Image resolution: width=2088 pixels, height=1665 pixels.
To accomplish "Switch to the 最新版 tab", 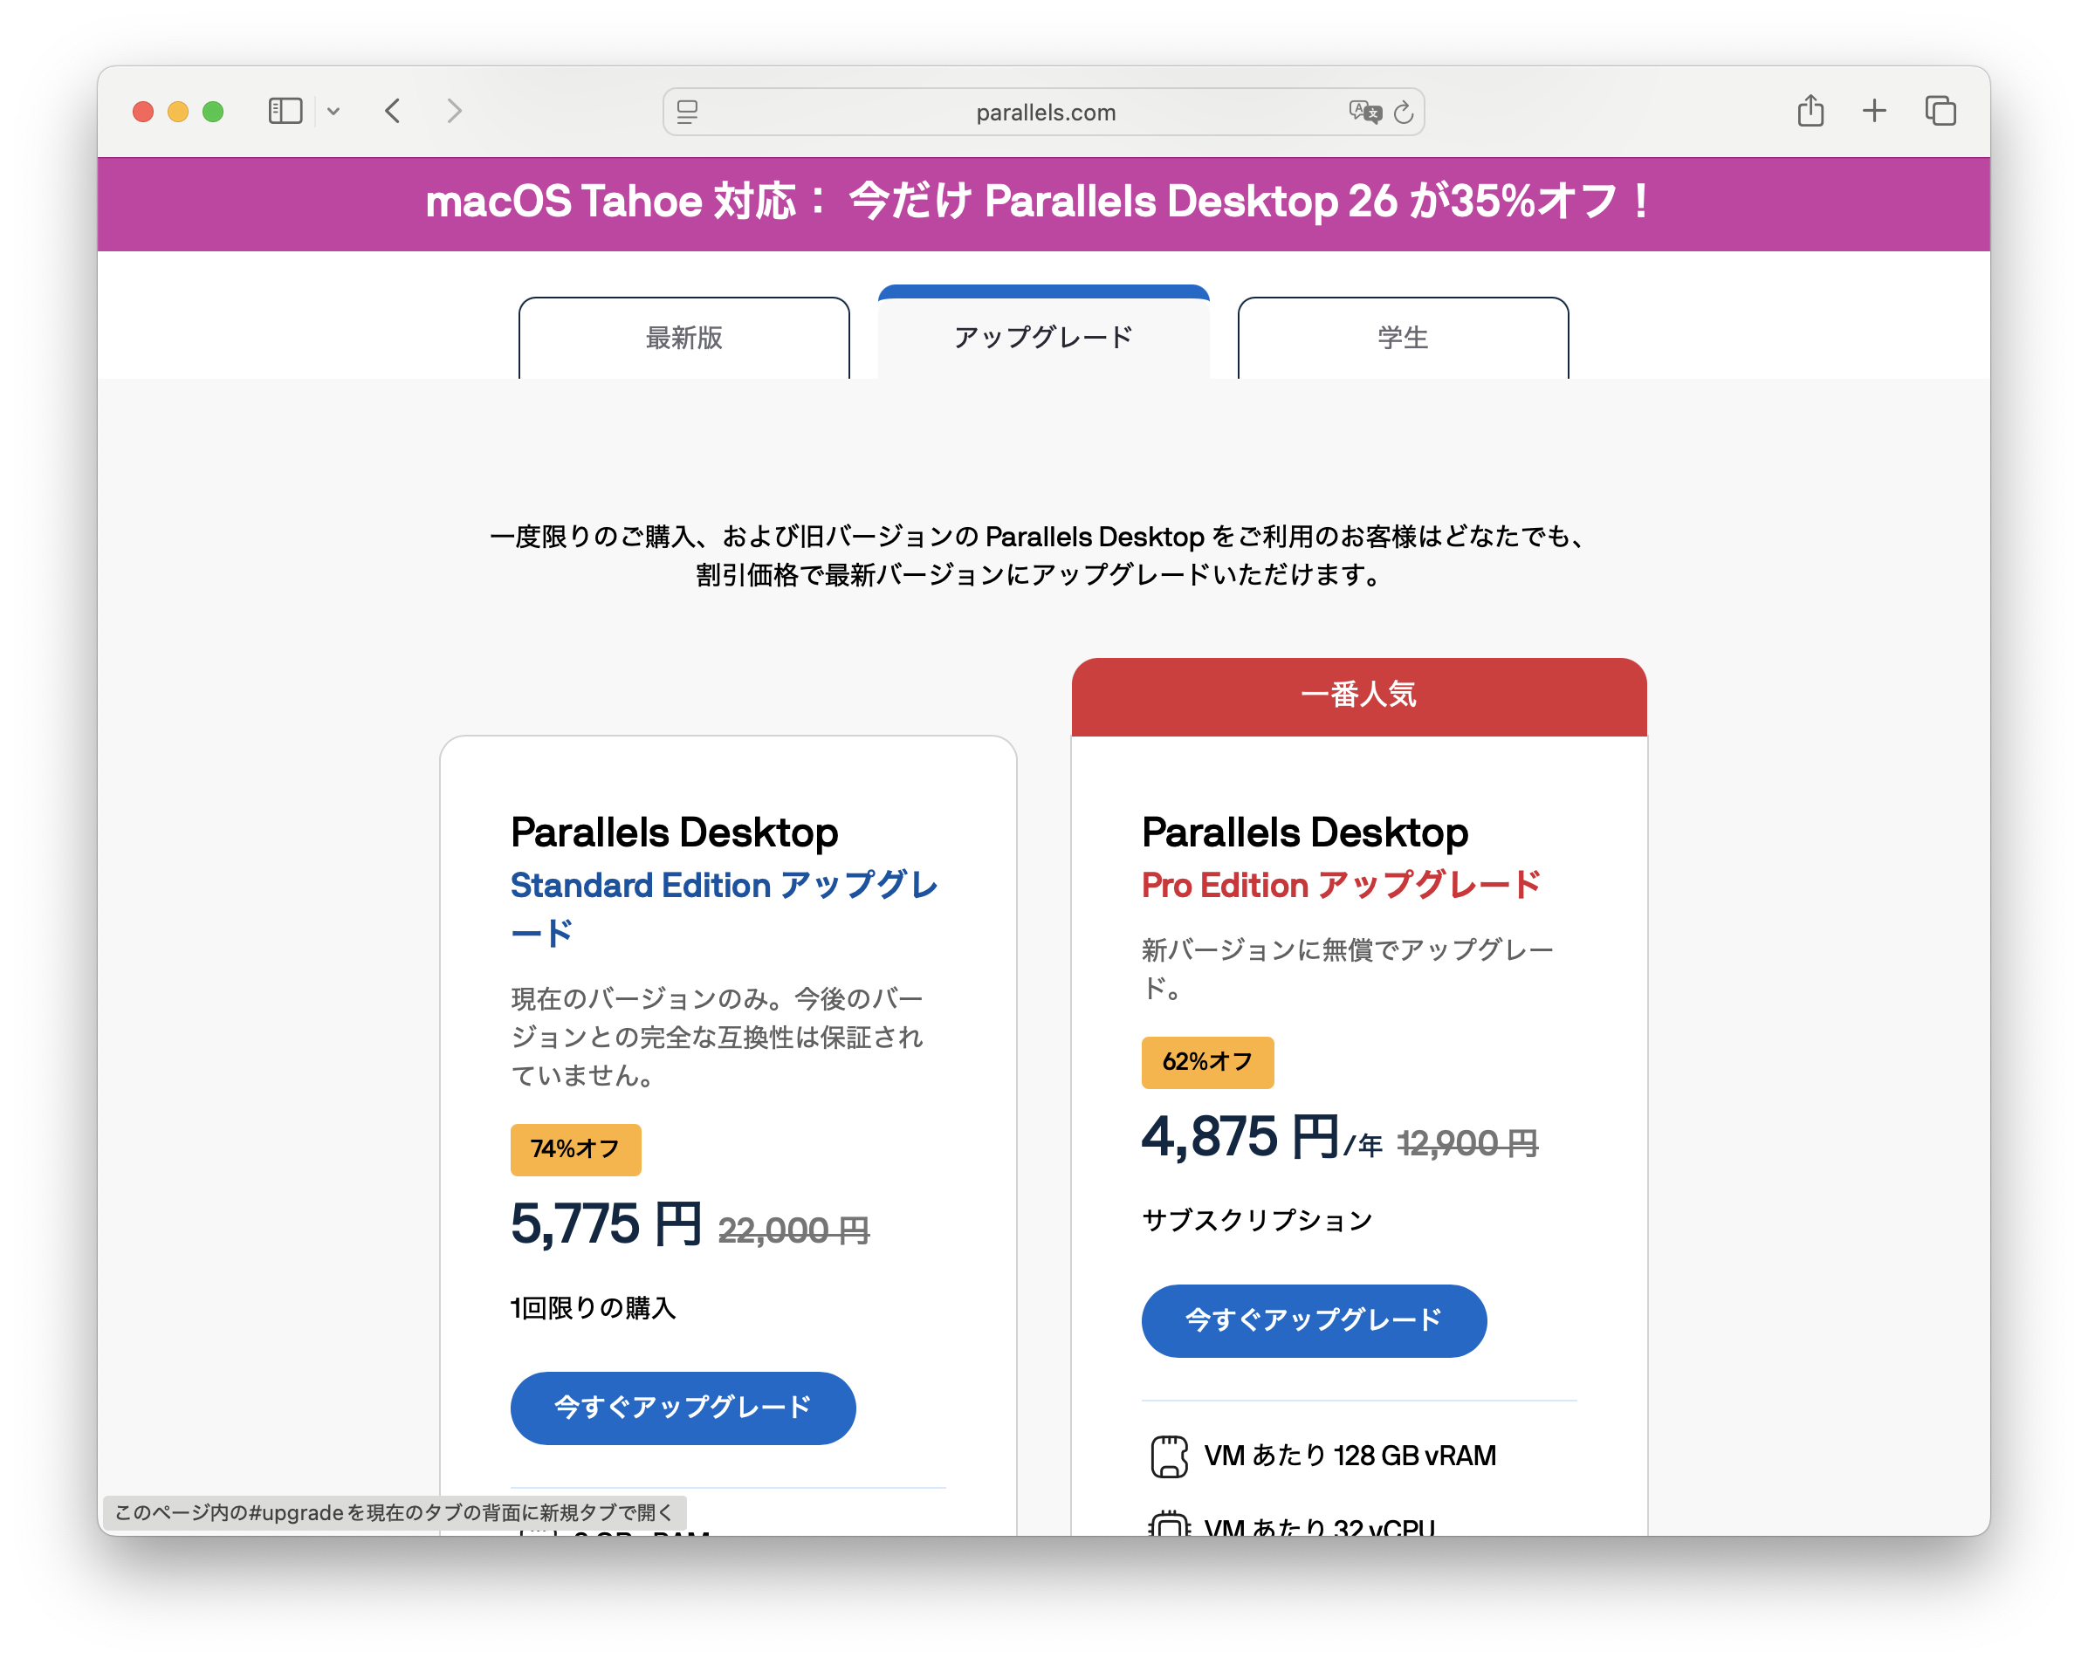I will click(683, 338).
